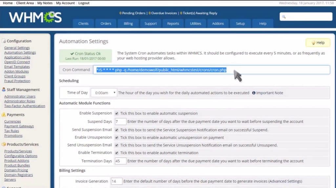Open the Client Area link

tap(25, 3)
